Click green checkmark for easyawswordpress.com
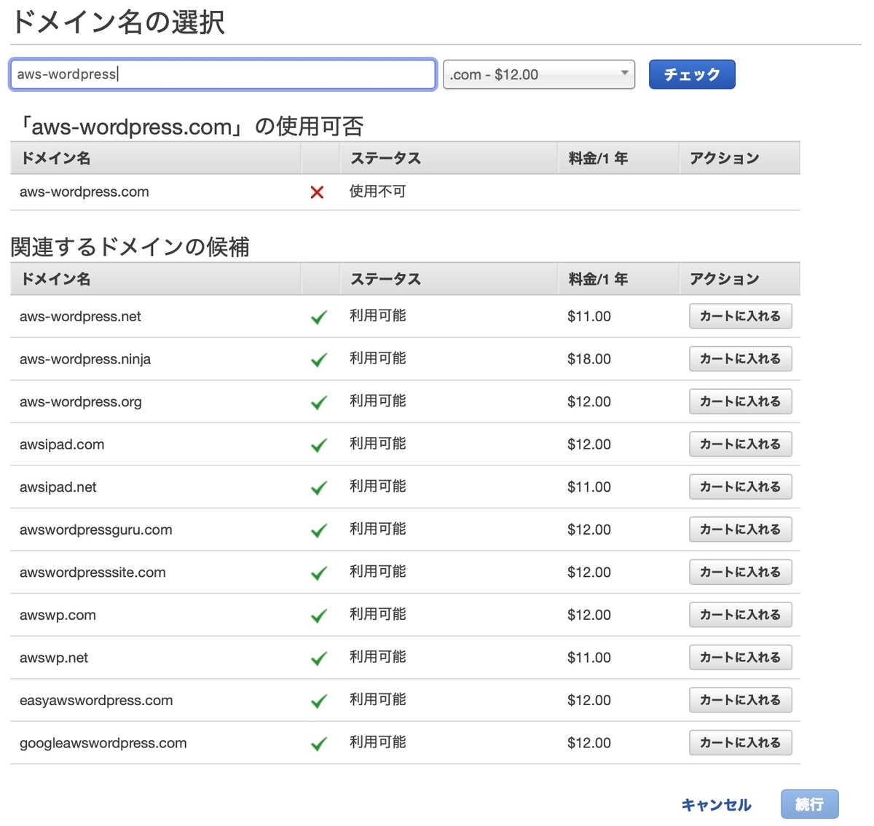Screen dimensions: 874x826 pyautogui.click(x=318, y=701)
